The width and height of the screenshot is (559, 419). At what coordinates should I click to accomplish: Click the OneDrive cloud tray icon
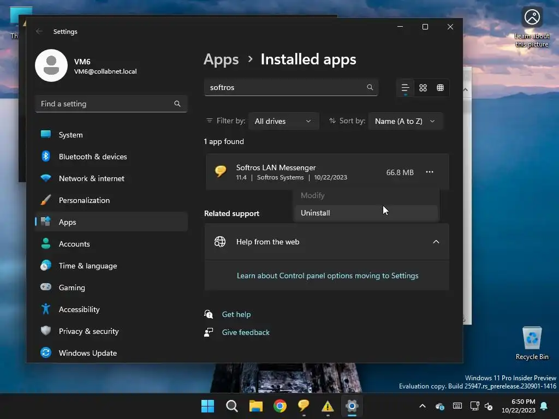(440, 406)
